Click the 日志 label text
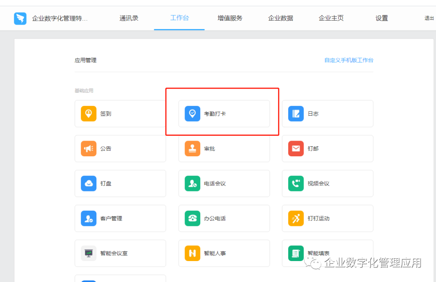 point(313,114)
